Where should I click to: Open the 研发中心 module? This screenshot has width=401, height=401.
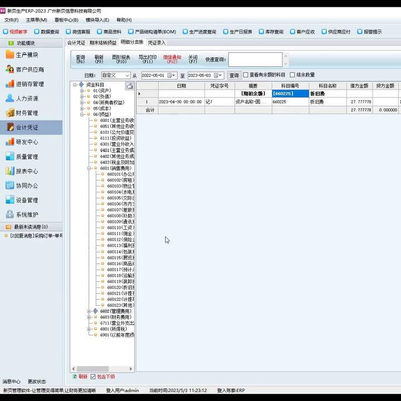pyautogui.click(x=27, y=141)
